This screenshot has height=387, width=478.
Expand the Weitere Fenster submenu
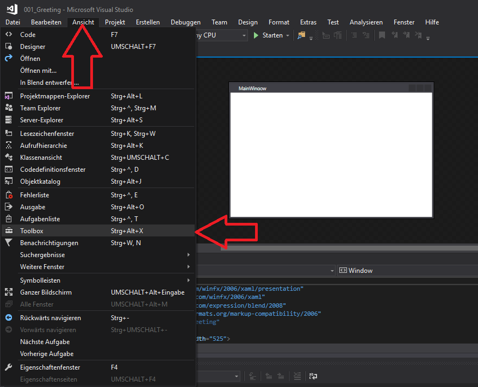pyautogui.click(x=98, y=267)
